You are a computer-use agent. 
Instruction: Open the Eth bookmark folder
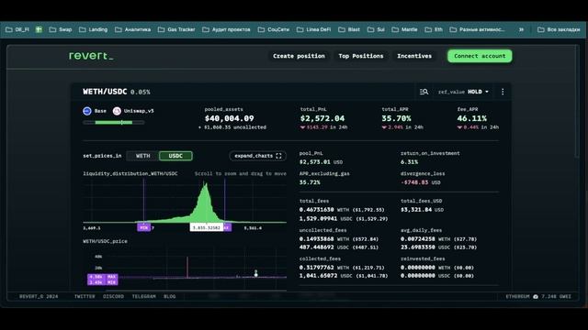pos(434,29)
